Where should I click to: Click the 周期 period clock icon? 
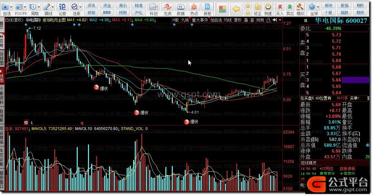point(33,7)
